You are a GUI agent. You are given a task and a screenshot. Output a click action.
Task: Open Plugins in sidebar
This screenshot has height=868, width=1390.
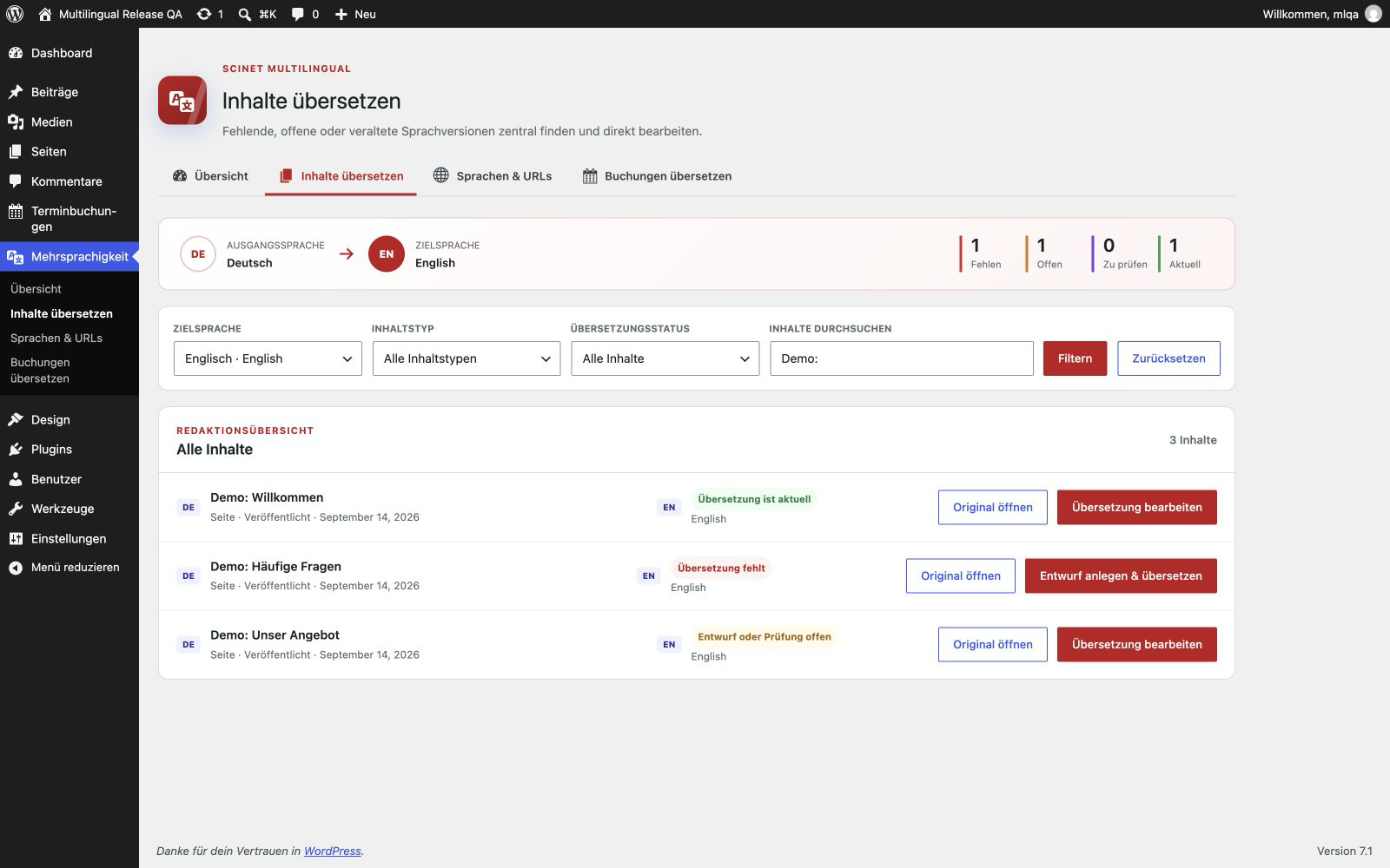click(x=69, y=450)
